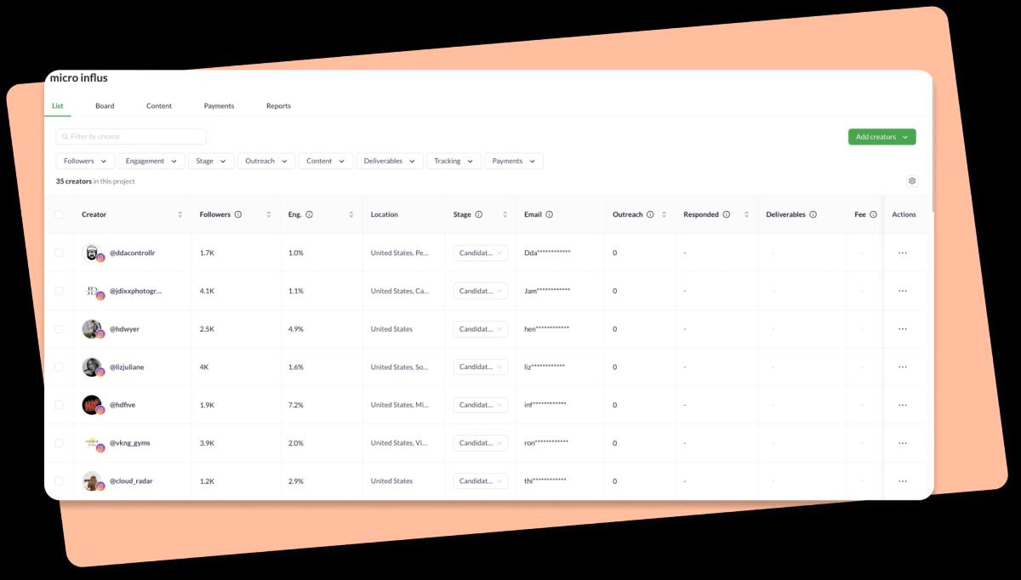Show Eng. column info icon
This screenshot has width=1021, height=580.
click(x=309, y=214)
